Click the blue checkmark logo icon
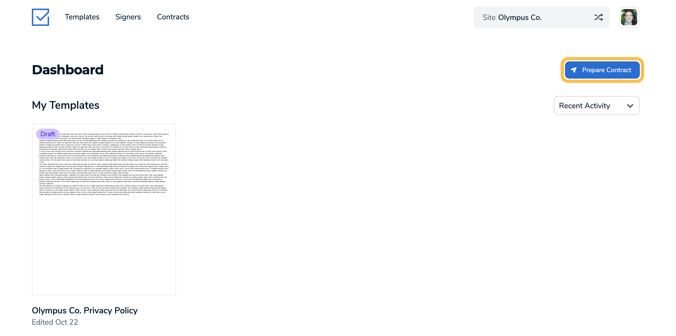 [40, 17]
